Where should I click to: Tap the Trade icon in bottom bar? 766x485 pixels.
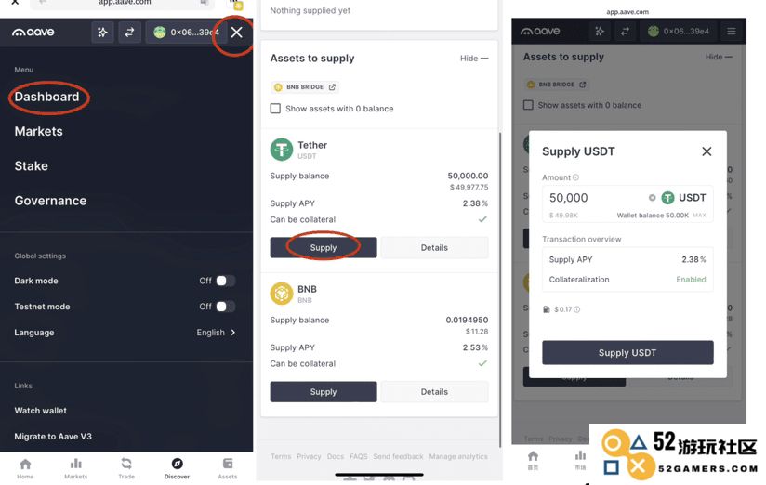click(126, 464)
